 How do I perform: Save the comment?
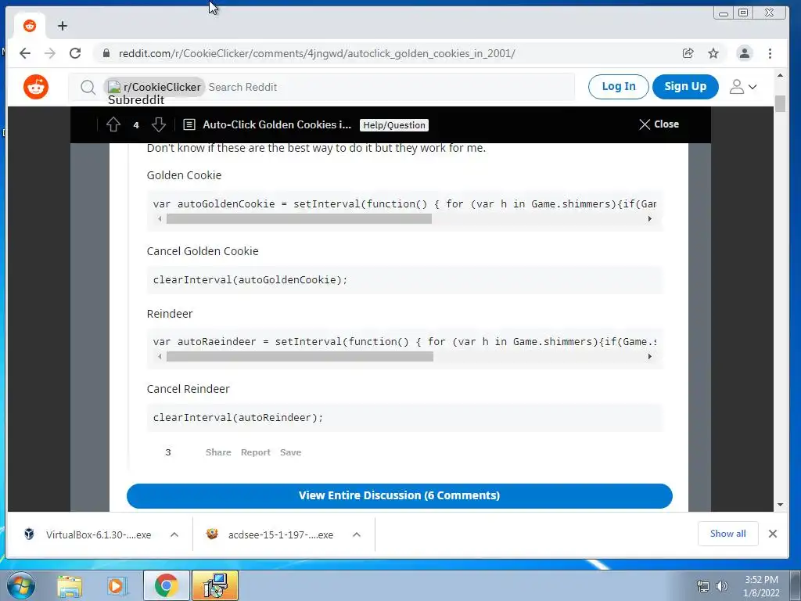coord(291,452)
